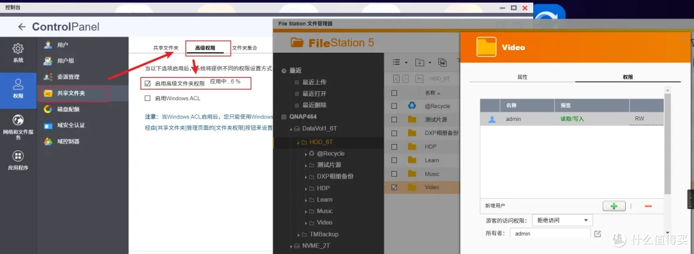Toggle 启用Windows ACL checkbox

(148, 98)
